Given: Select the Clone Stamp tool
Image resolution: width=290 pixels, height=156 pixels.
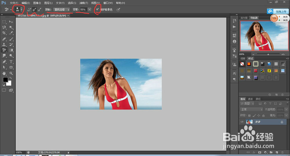Looking at the screenshot, I should tap(4, 45).
